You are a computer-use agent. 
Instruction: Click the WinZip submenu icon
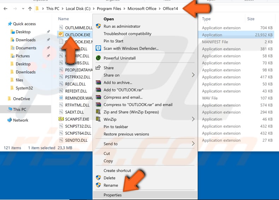click(x=98, y=119)
